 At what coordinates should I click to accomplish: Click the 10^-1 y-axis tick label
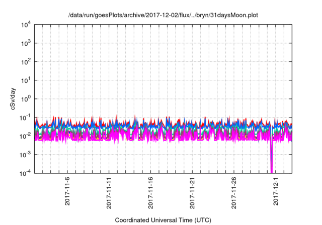(x=24, y=118)
